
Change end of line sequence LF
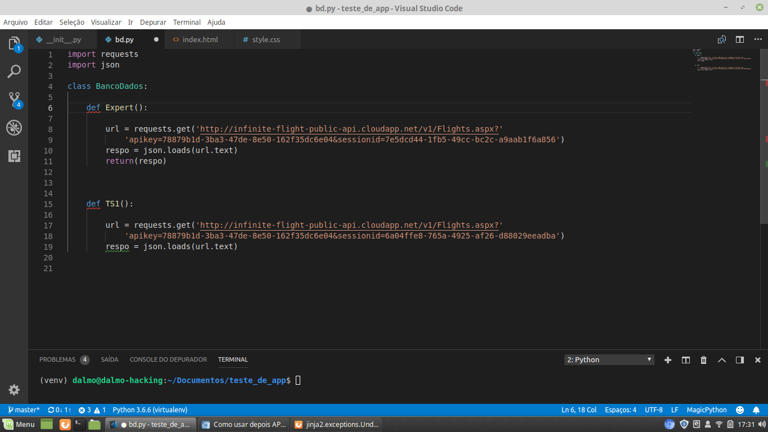(x=675, y=410)
